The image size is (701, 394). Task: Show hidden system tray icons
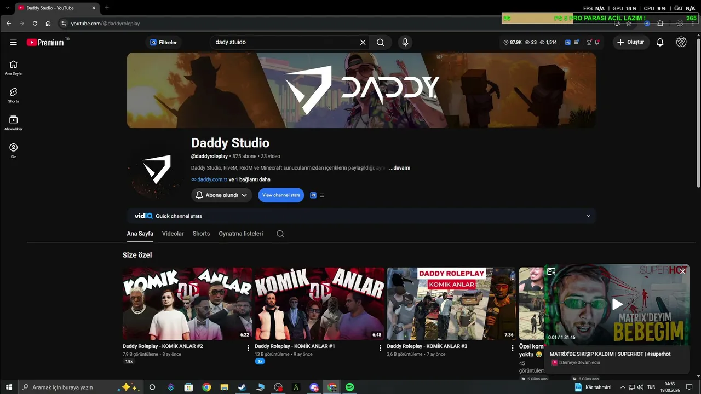click(x=623, y=387)
